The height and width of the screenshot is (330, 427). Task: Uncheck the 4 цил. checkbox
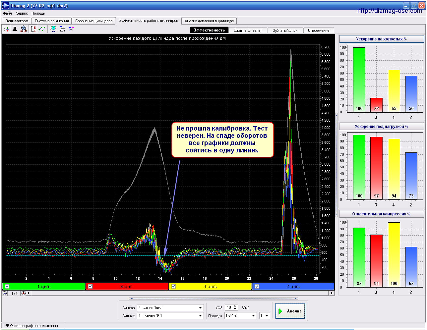pos(173,286)
